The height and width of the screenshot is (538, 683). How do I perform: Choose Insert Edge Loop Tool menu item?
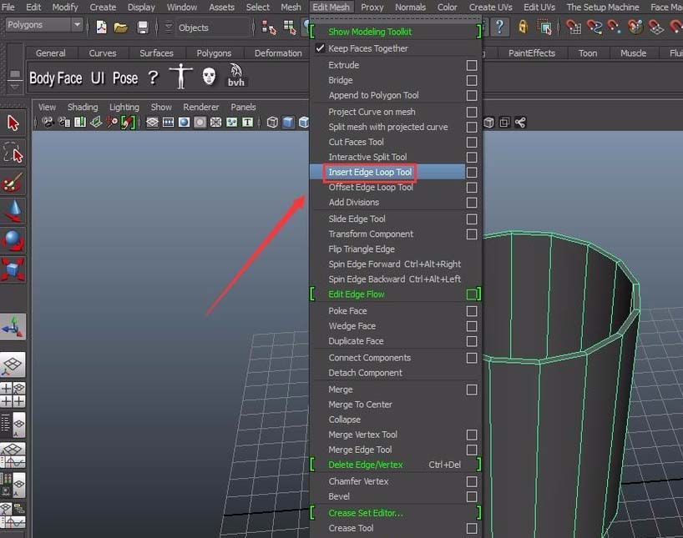coord(371,173)
